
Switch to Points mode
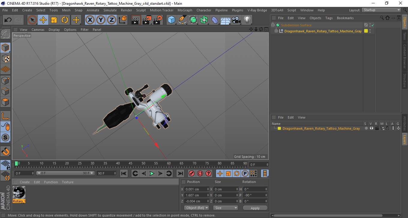tap(5, 80)
